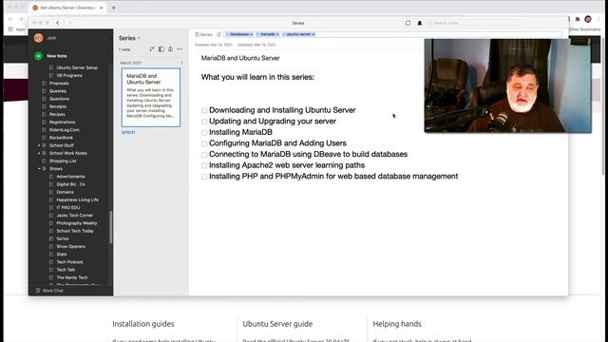The image size is (608, 342).
Task: Click the browser extensions puzzle icon
Action: point(578,19)
